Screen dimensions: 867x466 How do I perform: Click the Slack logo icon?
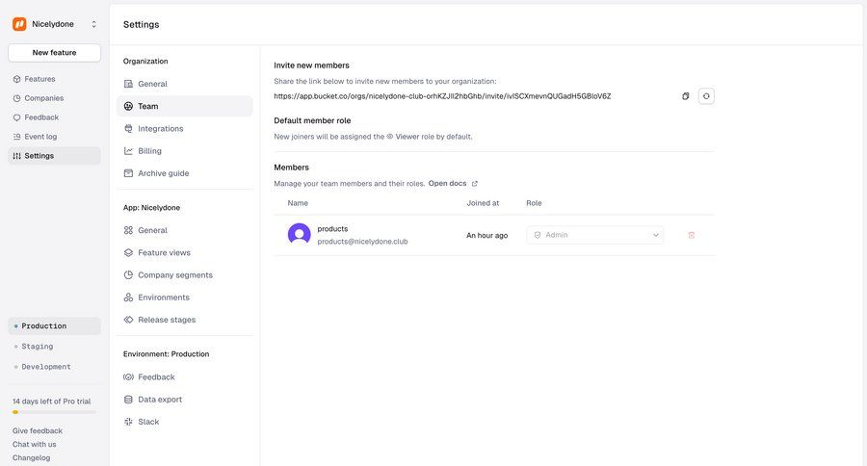pos(128,422)
